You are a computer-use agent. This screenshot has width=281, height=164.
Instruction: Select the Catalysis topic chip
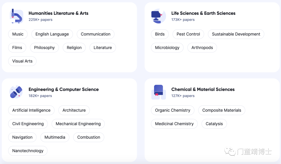pyautogui.click(x=214, y=124)
